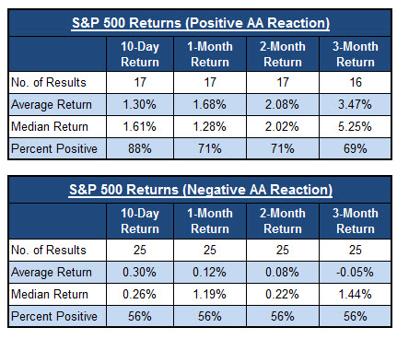Click the Positive AA Reaction table title
This screenshot has width=397, height=339.
coord(201,23)
